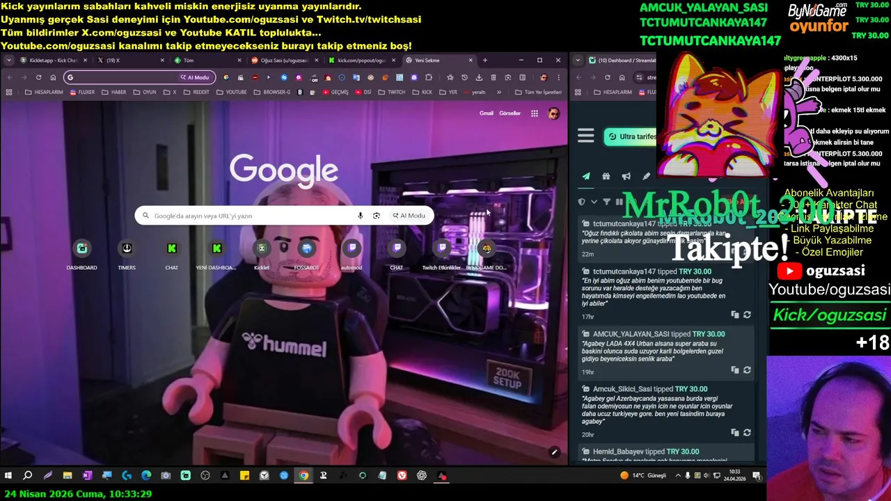Open the YOUTUBE bookmark folder
891x501 pixels.
pyautogui.click(x=231, y=92)
